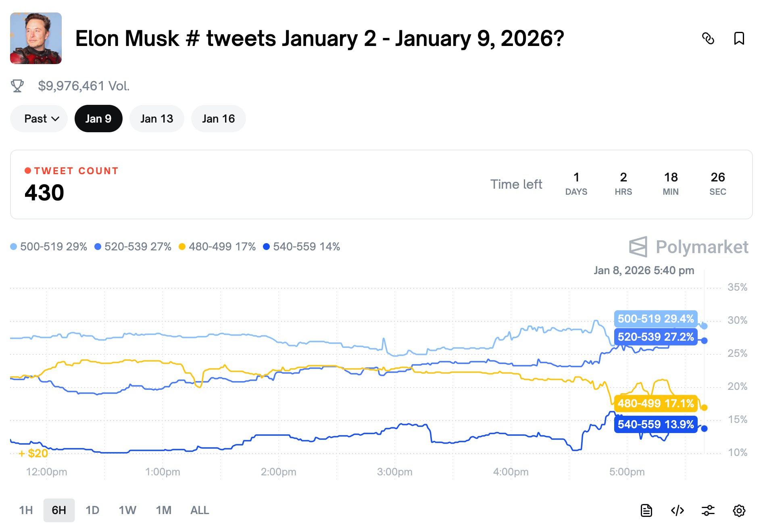Image resolution: width=763 pixels, height=529 pixels.
Task: Switch to the Jan 13 tab
Action: [x=156, y=119]
